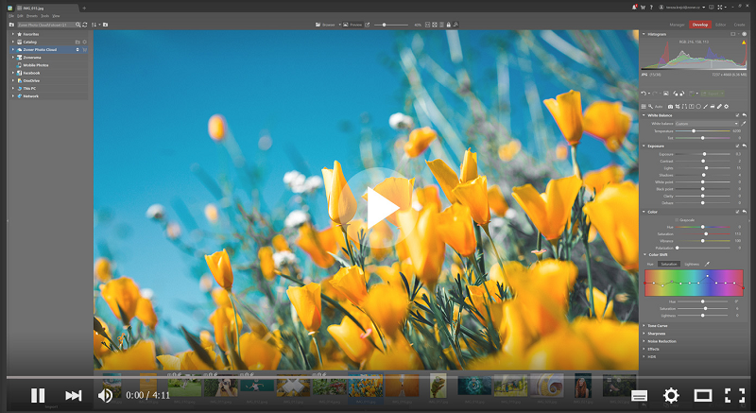The image size is (756, 413).
Task: Pick white balance with eyedropper tool
Action: (x=745, y=123)
